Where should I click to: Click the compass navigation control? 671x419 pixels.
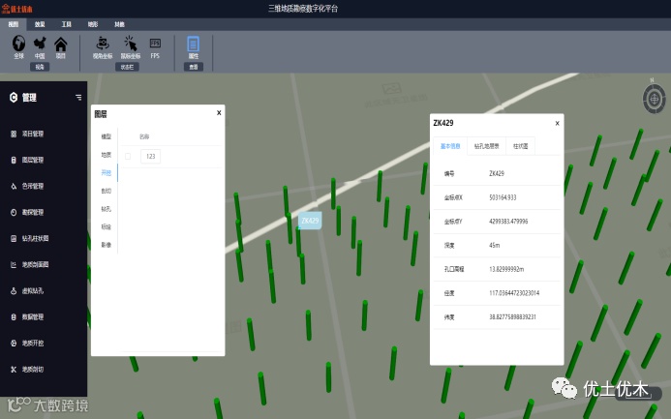click(x=655, y=99)
